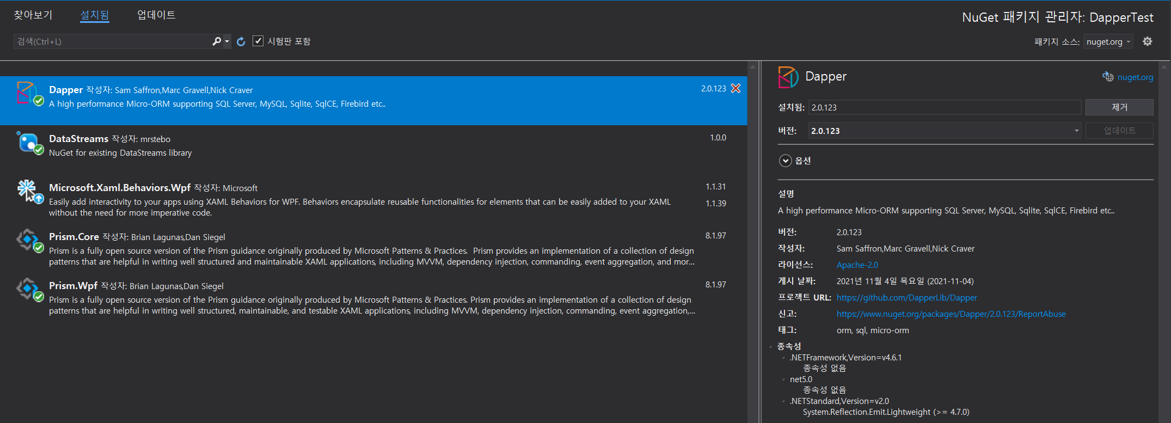Collapse the net5.0 dependency node
The width and height of the screenshot is (1171, 423).
point(783,379)
